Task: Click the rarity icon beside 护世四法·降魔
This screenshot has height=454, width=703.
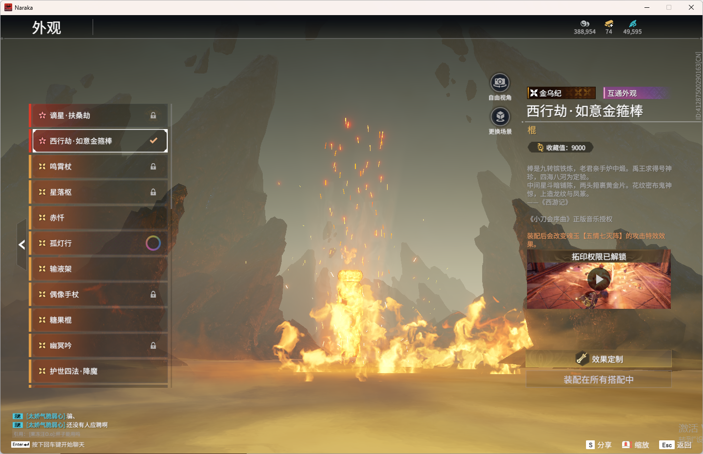Action: (42, 371)
